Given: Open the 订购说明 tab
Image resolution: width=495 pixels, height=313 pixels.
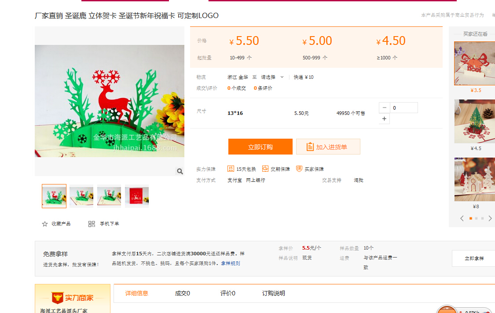Looking at the screenshot, I should pyautogui.click(x=273, y=293).
